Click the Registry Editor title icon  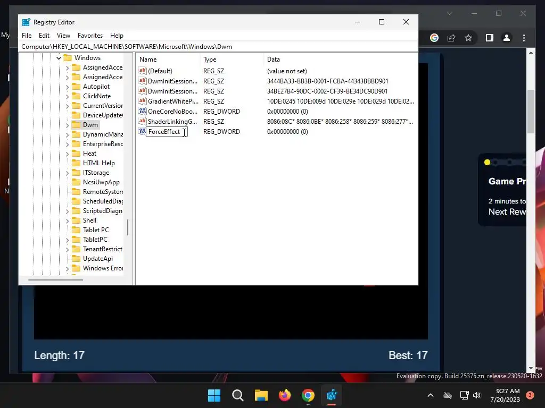[26, 22]
